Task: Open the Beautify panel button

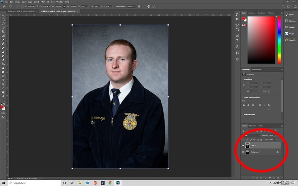Action: [x=290, y=40]
